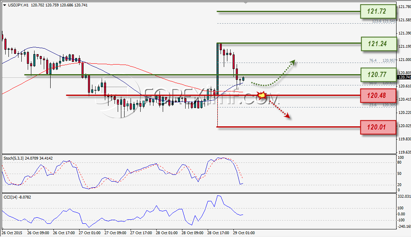Click the Stochastic scale value 20

[x=399, y=185]
